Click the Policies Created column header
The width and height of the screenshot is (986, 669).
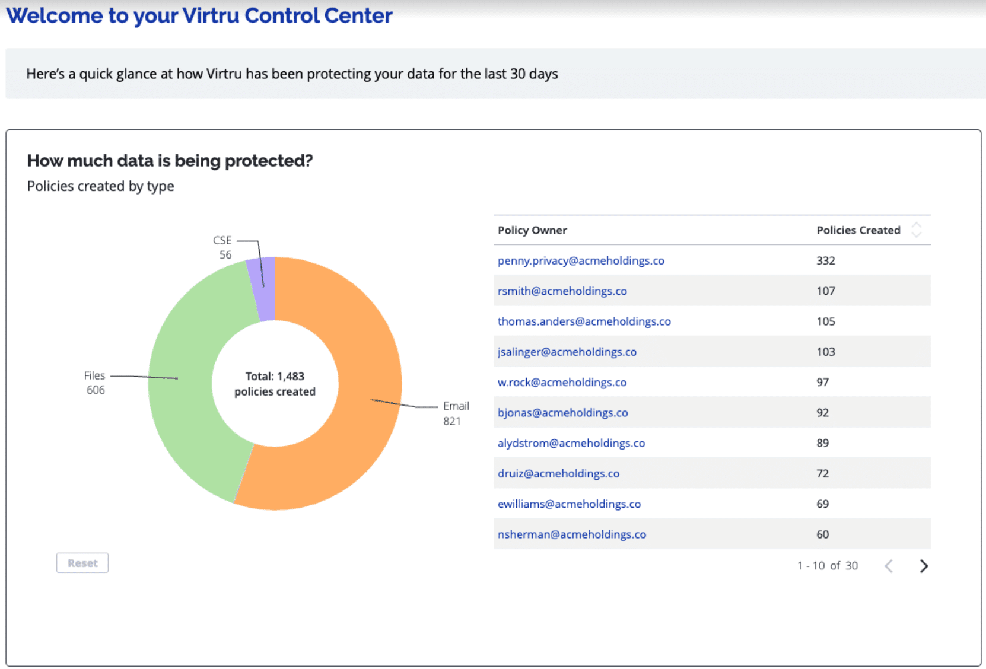(x=858, y=230)
